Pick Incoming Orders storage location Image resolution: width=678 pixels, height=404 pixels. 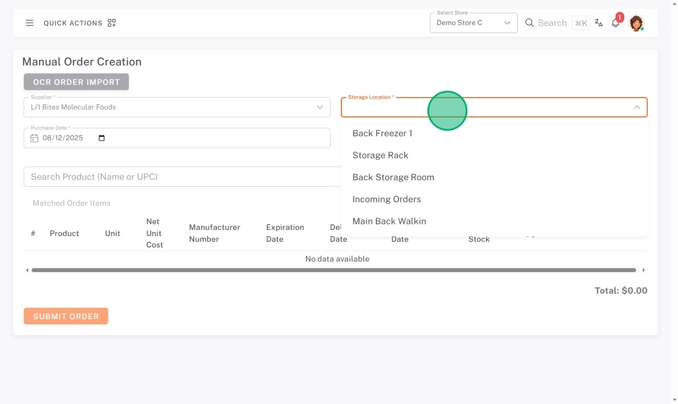coord(386,199)
